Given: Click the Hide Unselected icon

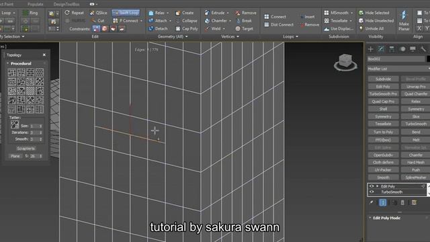Looking at the screenshot, I should [361, 21].
